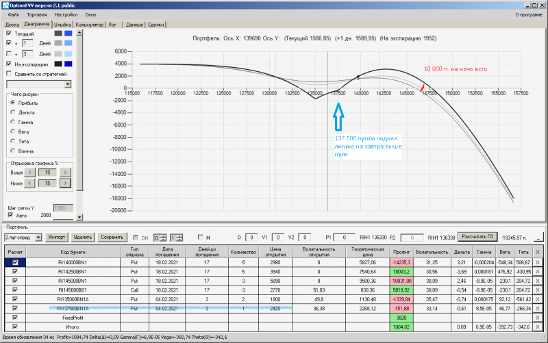The width and height of the screenshot is (548, 343).
Task: Click the X column header in portfolio table
Action: coord(538,252)
